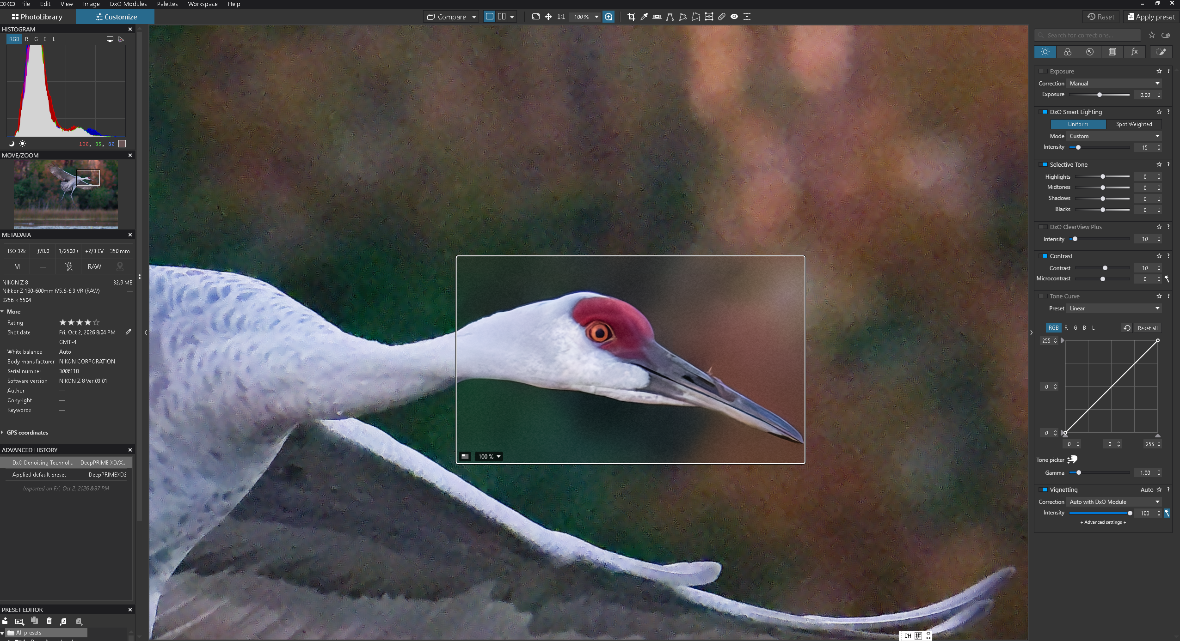The height and width of the screenshot is (641, 1180).
Task: Open the Workspace menu
Action: click(x=203, y=4)
